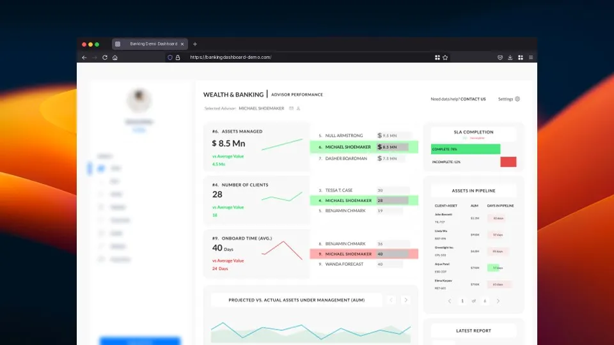Click the Assets Managed trend sparkline
614x345 pixels.
coord(282,144)
